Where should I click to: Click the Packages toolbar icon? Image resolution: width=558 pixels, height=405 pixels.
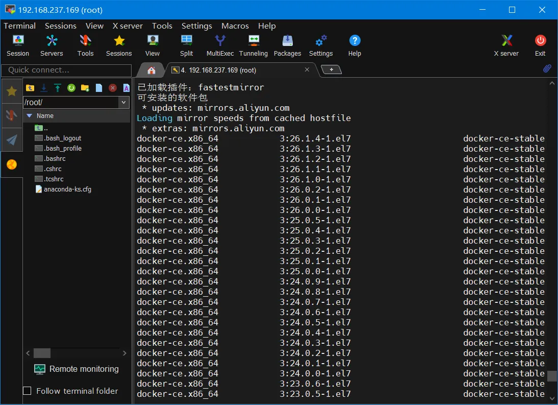coord(287,45)
